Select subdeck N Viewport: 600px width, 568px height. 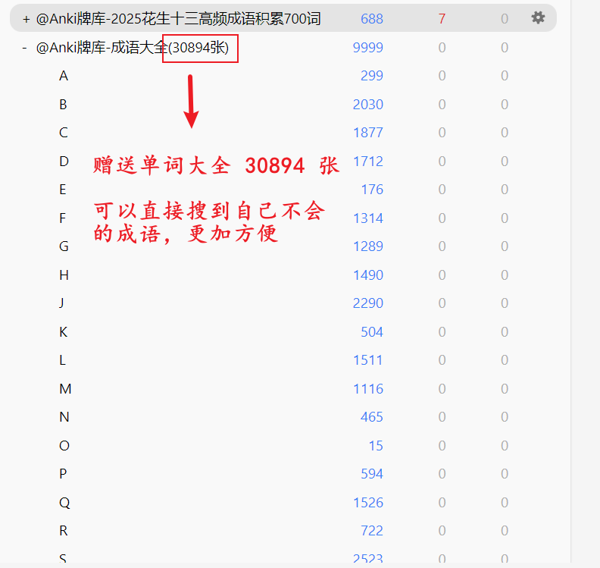coord(64,417)
